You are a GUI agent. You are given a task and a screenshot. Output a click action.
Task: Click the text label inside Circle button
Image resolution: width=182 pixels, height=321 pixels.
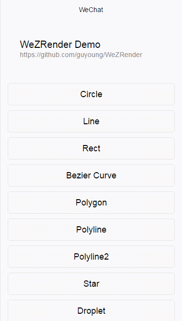[x=91, y=94]
